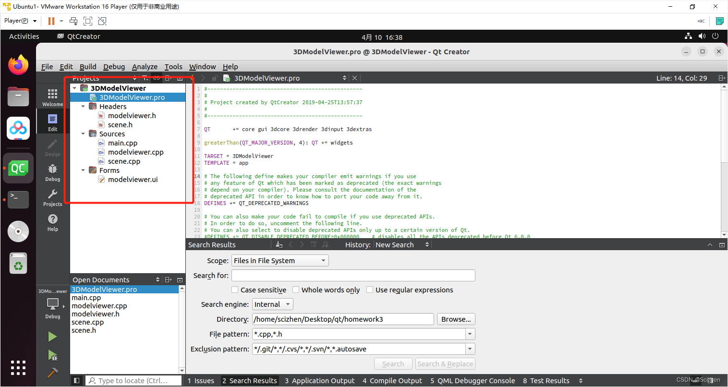Focus the Search for input field
Screen dimensions: 728x387
coord(353,276)
